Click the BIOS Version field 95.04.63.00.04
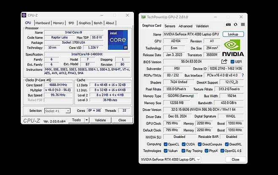 [x=191, y=62]
